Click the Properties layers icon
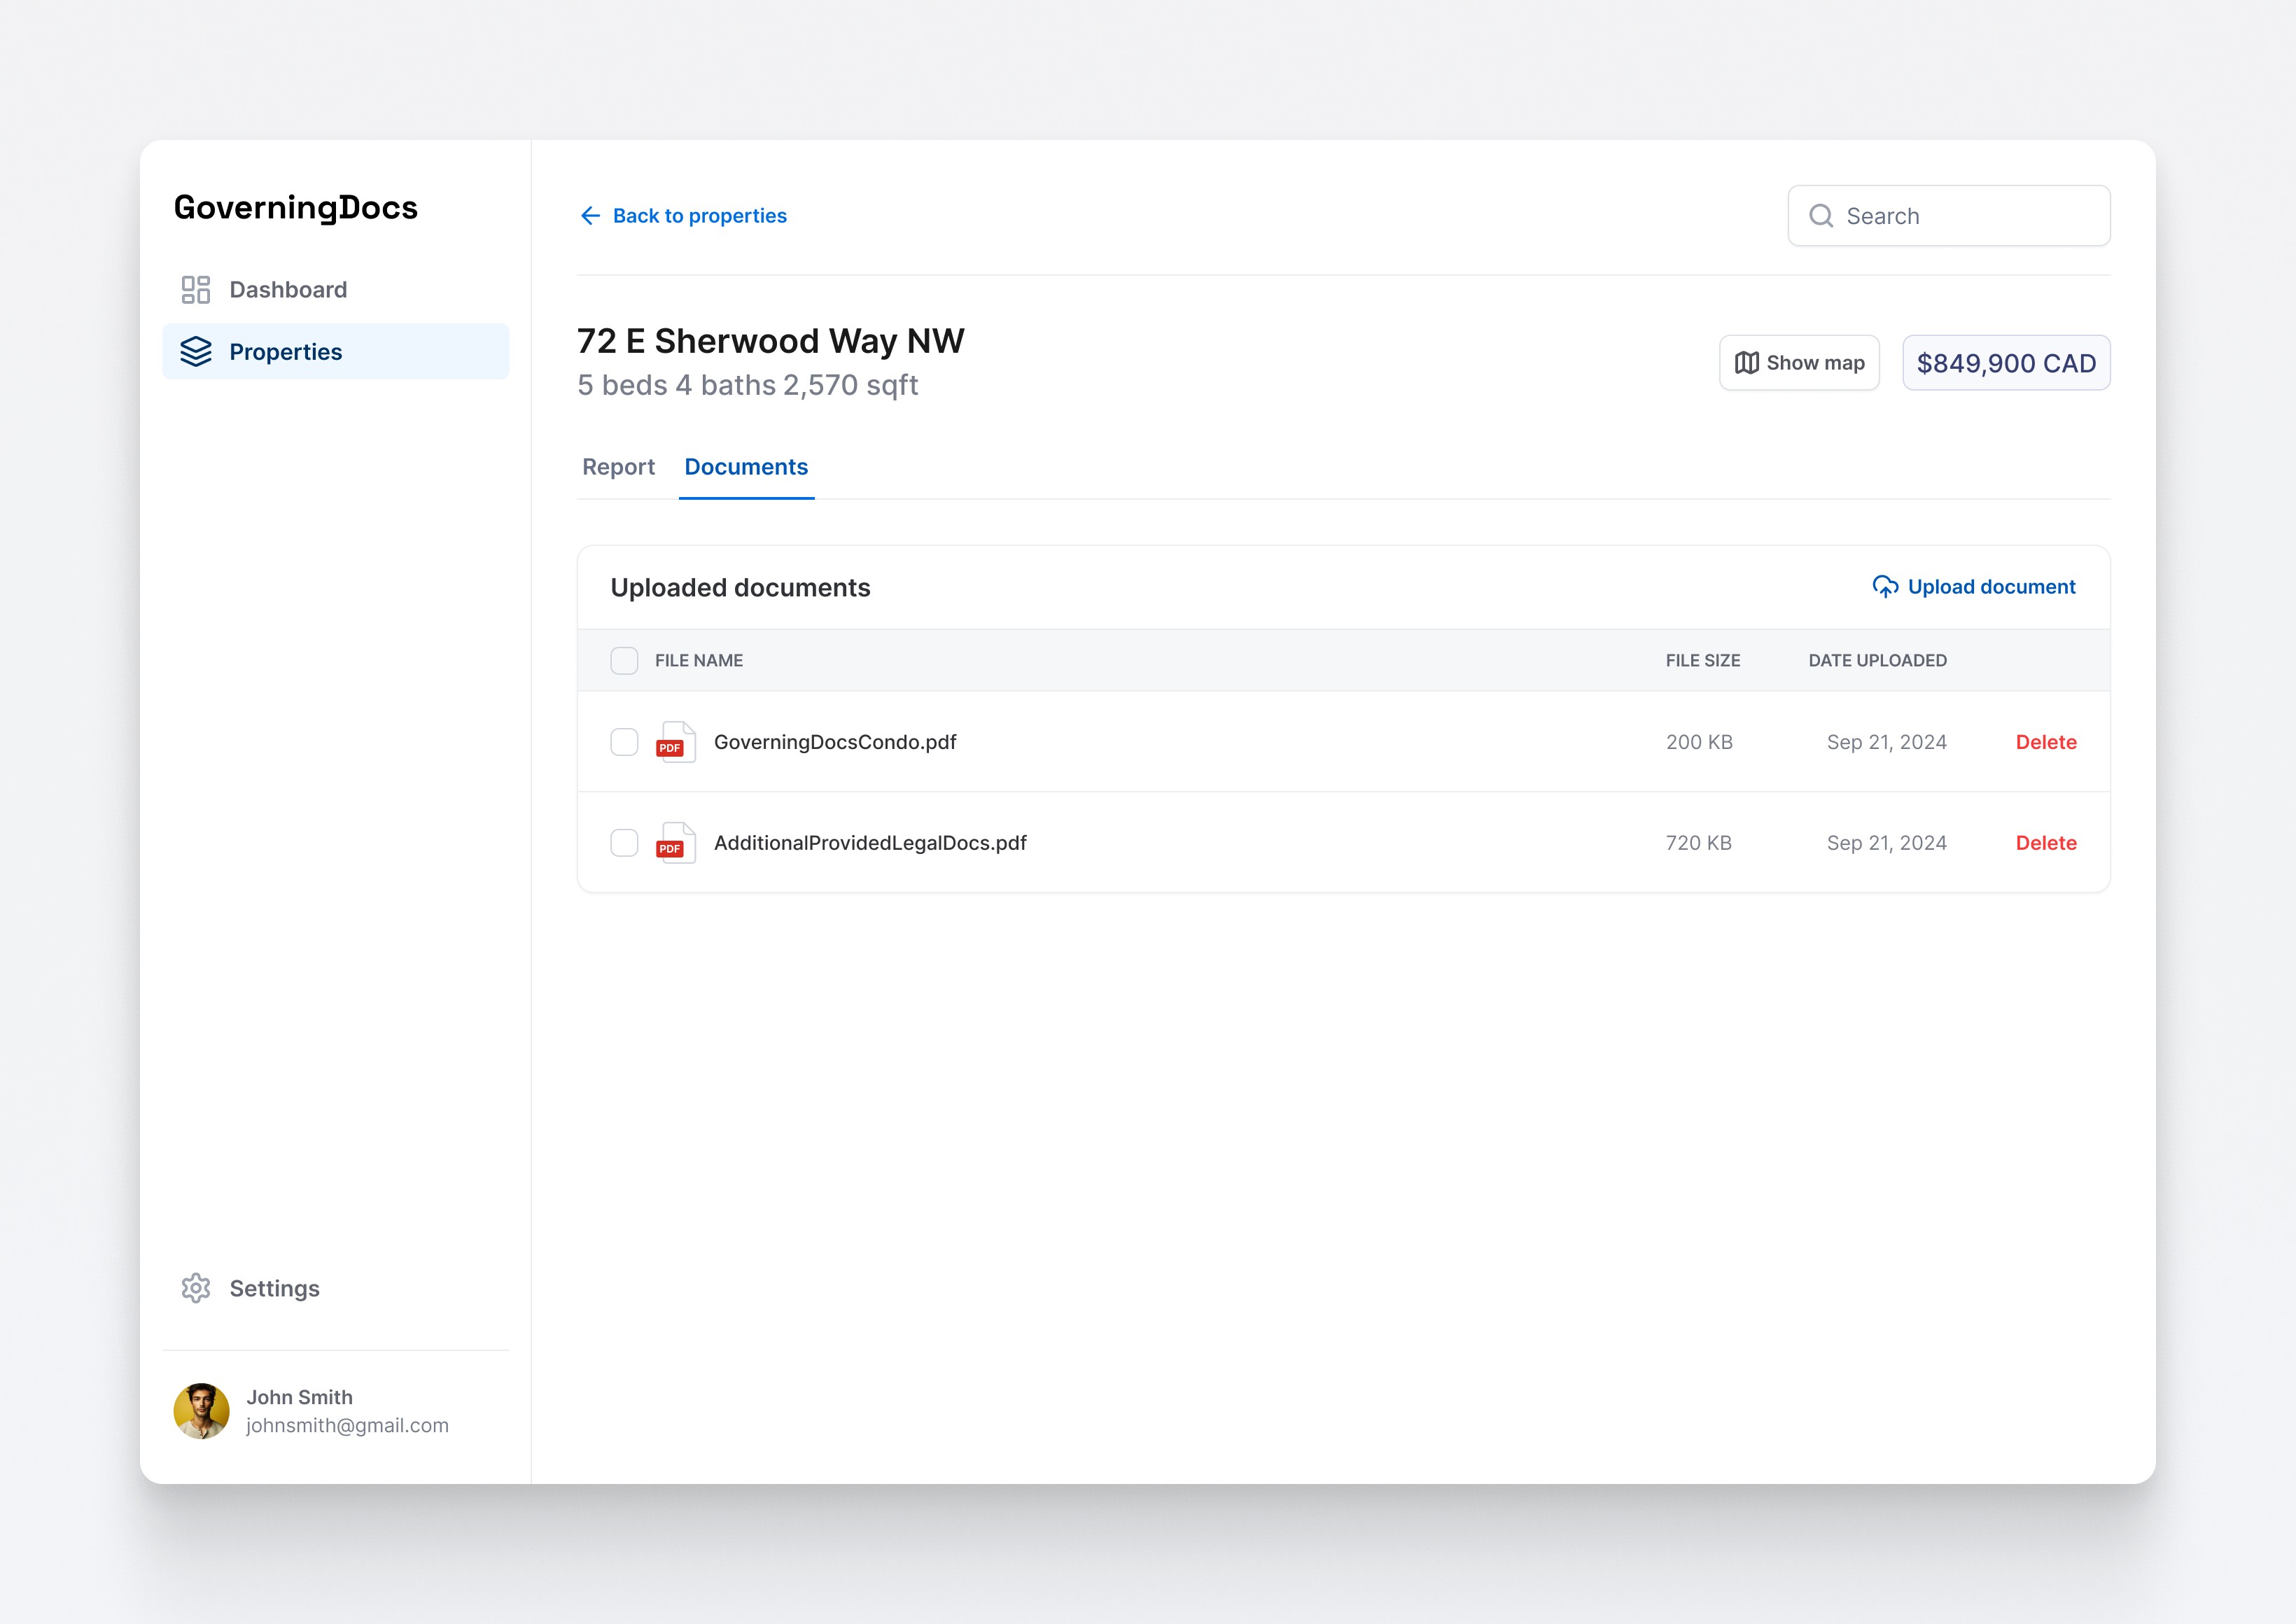Viewport: 2296px width, 1624px height. (196, 352)
